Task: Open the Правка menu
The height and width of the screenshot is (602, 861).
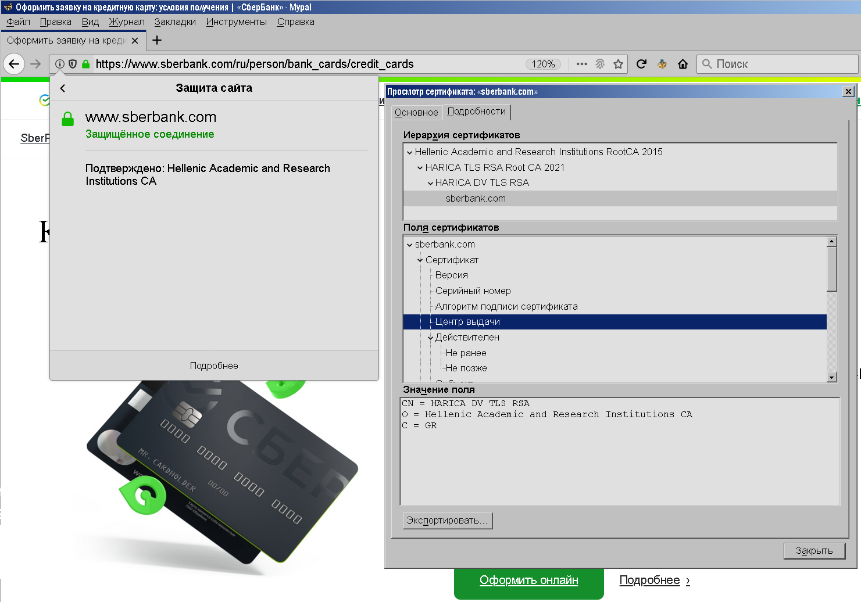Action: pyautogui.click(x=56, y=21)
